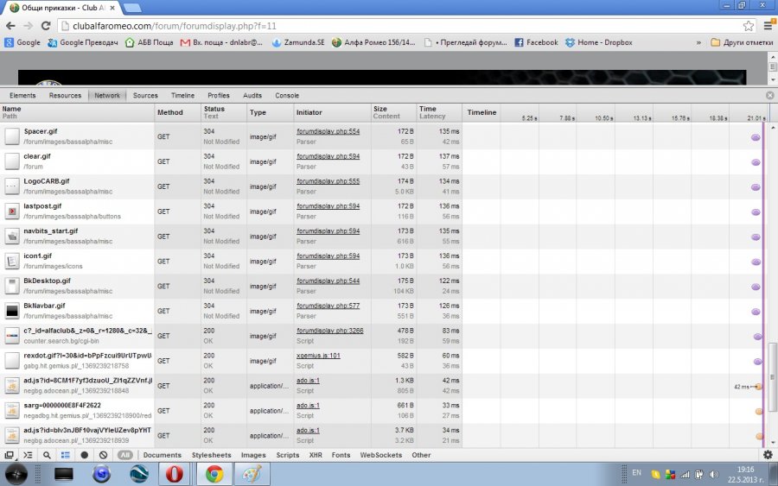Open Chrome main menu
This screenshot has width=778, height=486.
[x=765, y=26]
